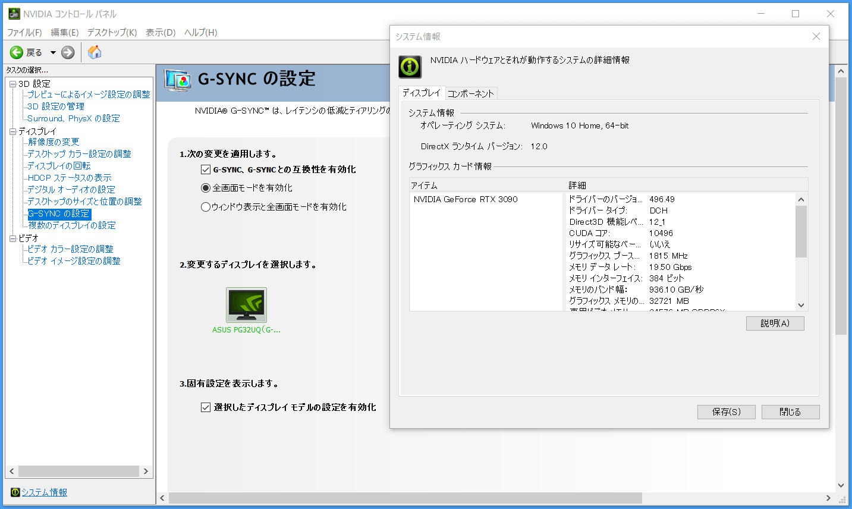Collapse the ディスプレイ tree node
This screenshot has height=509, width=852.
coord(12,131)
